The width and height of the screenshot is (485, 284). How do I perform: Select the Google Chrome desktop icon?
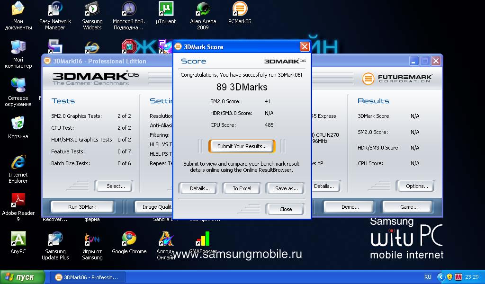point(129,243)
